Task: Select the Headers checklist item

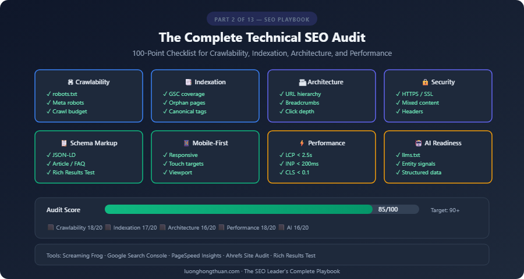Action: (409, 112)
